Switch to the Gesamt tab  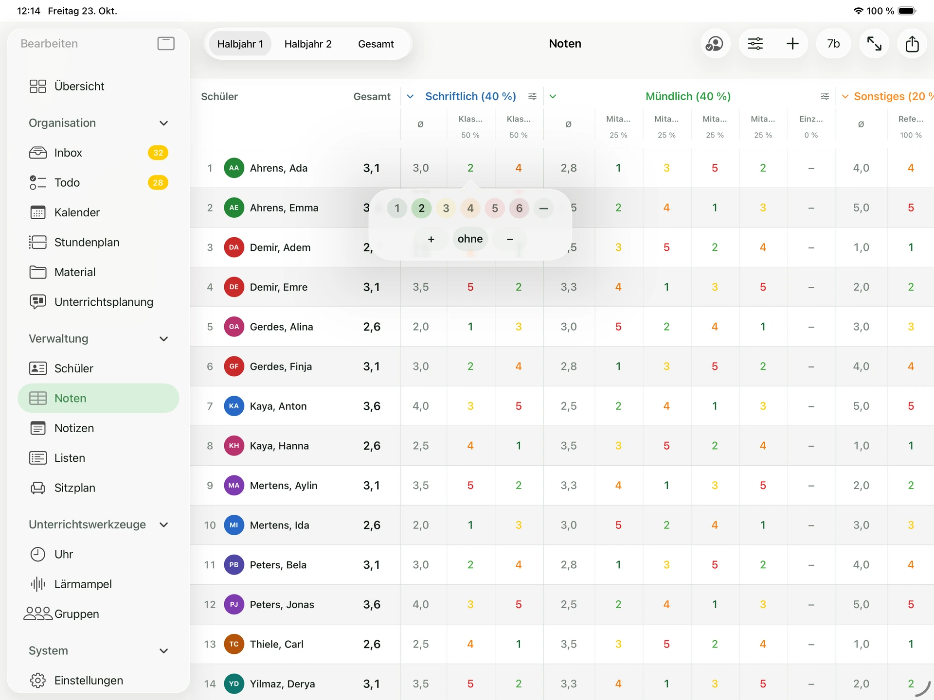376,44
